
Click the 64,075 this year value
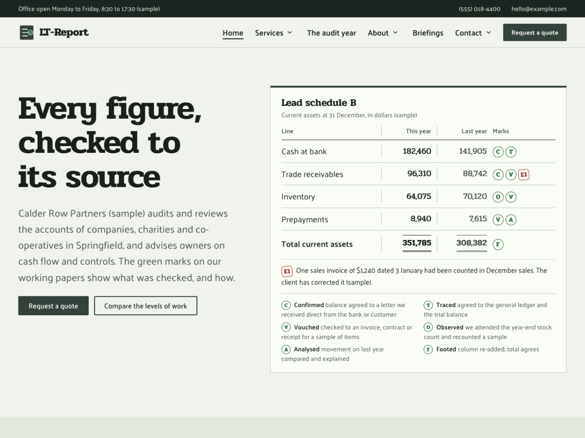[419, 197]
